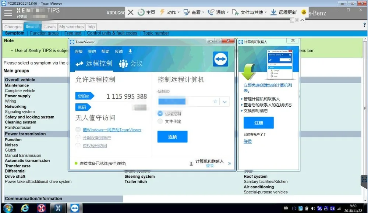The height and width of the screenshot is (213, 368).
Task: Open the 帮助 help menu in TeamViewer
Action: coord(105,52)
